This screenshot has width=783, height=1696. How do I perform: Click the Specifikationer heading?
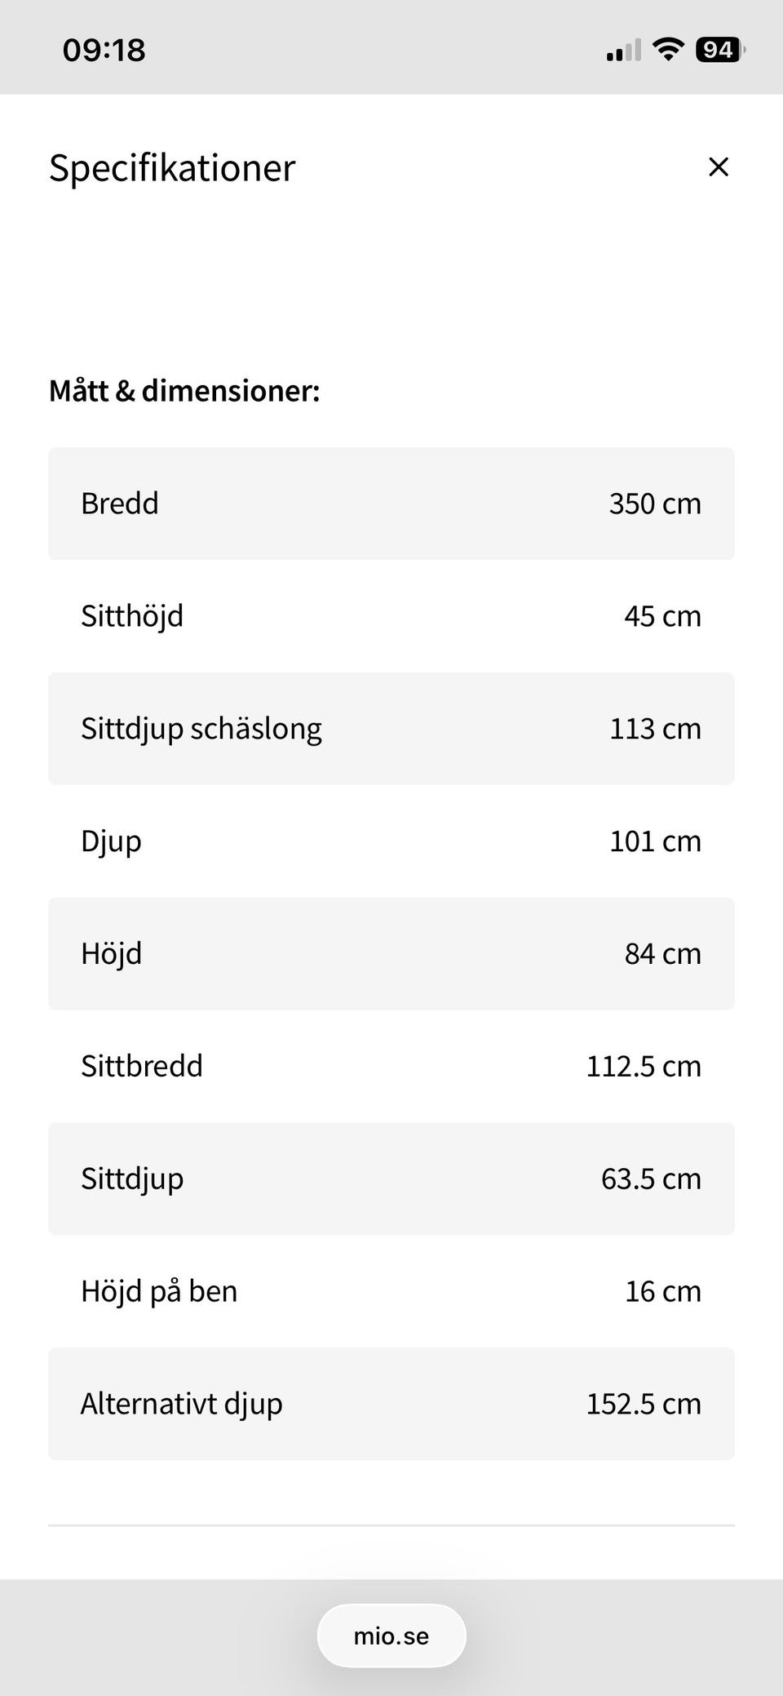click(172, 168)
